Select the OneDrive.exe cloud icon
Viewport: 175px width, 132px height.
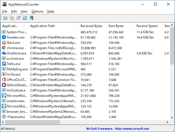pos(4,53)
